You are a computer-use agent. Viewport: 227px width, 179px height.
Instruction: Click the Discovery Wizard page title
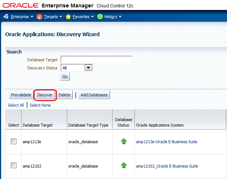pyautogui.click(x=52, y=34)
